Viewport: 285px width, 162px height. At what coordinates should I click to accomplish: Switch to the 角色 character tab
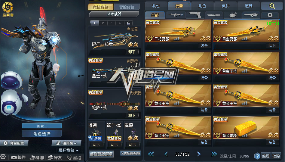202,6
